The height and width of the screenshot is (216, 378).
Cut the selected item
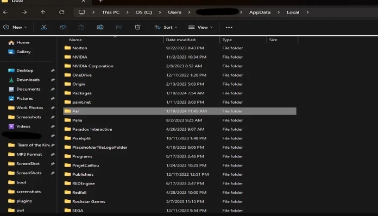tap(43, 27)
